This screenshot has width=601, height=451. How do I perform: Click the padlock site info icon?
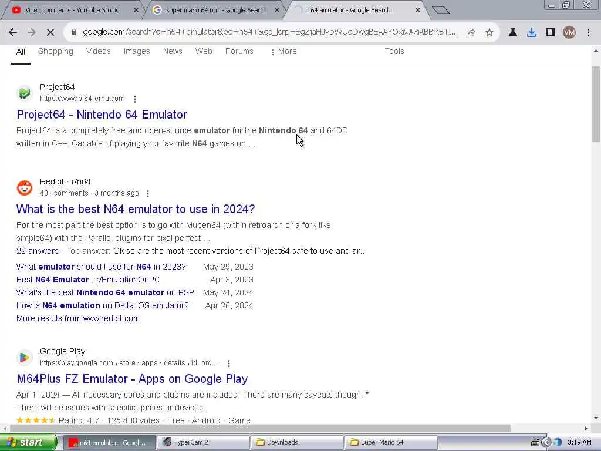coord(74,32)
